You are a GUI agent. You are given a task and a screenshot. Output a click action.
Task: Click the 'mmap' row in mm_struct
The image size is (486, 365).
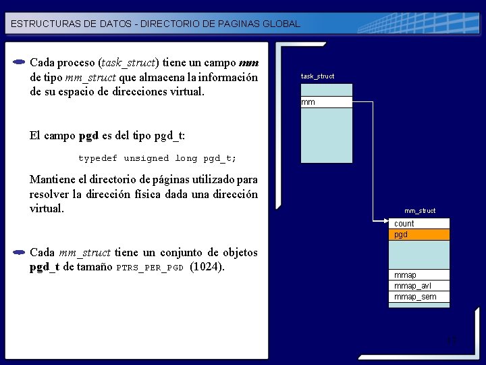pos(419,275)
